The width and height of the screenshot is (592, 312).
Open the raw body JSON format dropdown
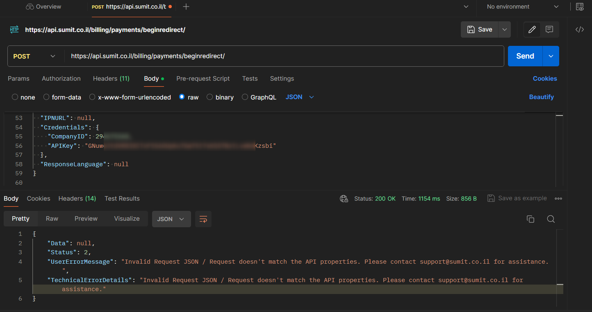click(x=300, y=97)
